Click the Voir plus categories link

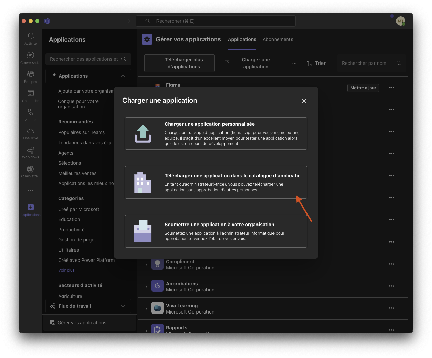pyautogui.click(x=66, y=270)
